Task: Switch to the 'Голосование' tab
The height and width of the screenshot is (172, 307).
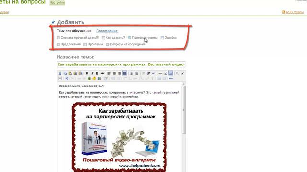Action: [107, 31]
